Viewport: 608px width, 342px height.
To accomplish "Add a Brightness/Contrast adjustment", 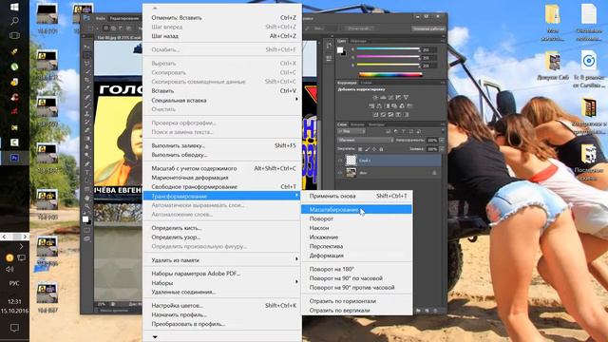I will (x=375, y=97).
